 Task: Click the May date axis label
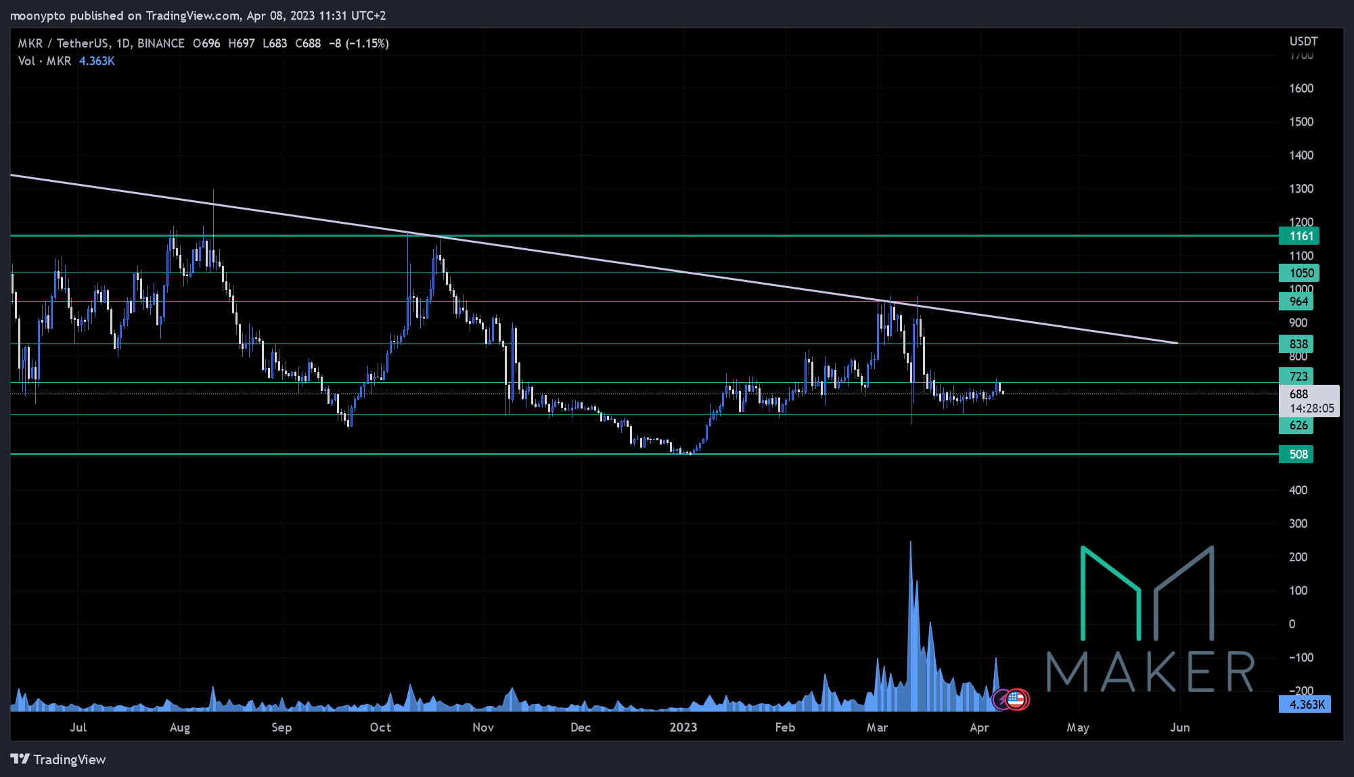pyautogui.click(x=1078, y=728)
